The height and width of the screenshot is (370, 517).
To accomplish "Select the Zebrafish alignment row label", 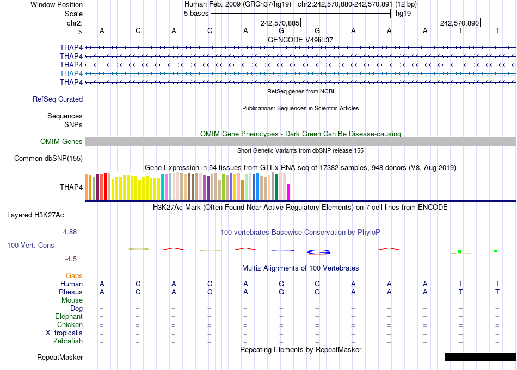I will tap(68, 341).
